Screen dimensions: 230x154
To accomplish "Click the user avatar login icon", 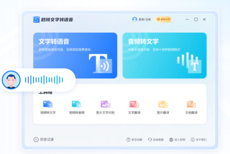I will 134,19.
